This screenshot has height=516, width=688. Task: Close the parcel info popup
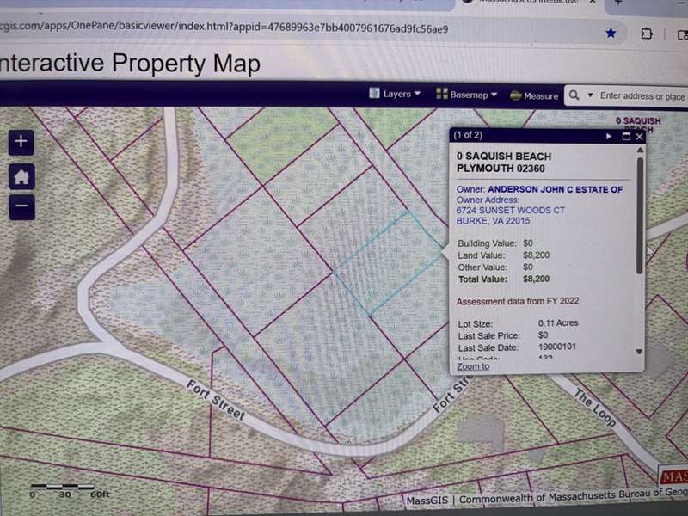639,136
